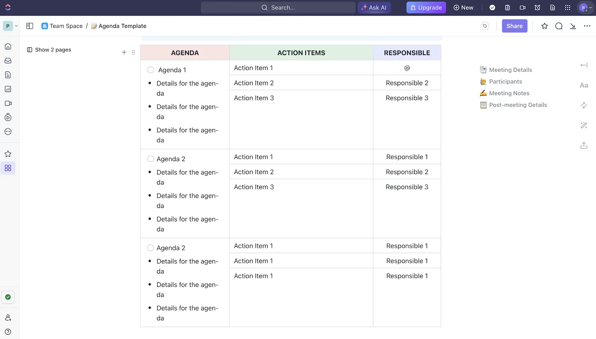The height and width of the screenshot is (339, 596).
Task: Click the Upgrade button
Action: click(x=426, y=7)
